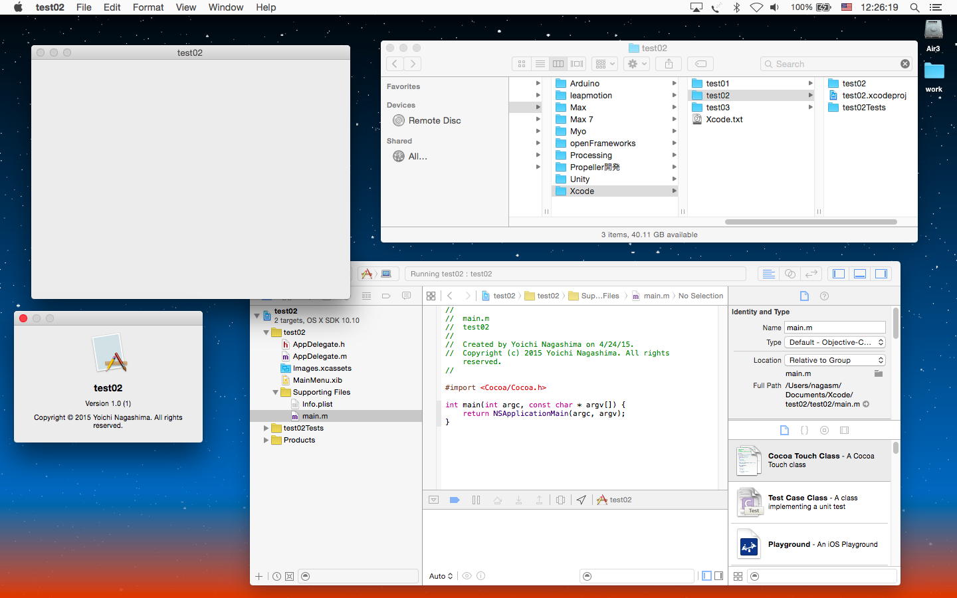Viewport: 957px width, 598px height.
Task: Open the Quick Help inspector
Action: point(824,296)
